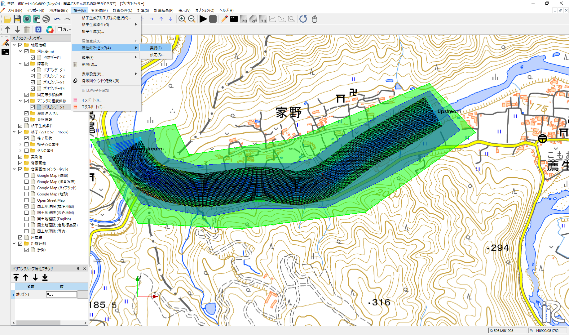
Task: Collapse the マニングの粗度係数 tree node
Action: [20, 101]
